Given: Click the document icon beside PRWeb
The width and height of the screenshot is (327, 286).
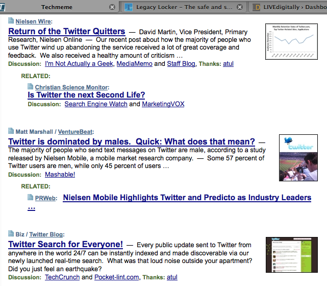Looking at the screenshot, I should [x=31, y=198].
